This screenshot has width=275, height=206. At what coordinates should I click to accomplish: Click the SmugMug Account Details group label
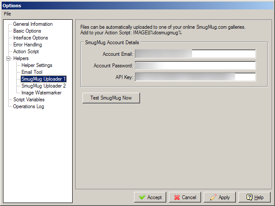(112, 42)
